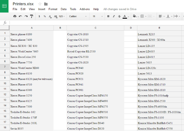Viewport: 184px width, 131px height.
Task: Select column C header
Action: (x=95, y=28)
